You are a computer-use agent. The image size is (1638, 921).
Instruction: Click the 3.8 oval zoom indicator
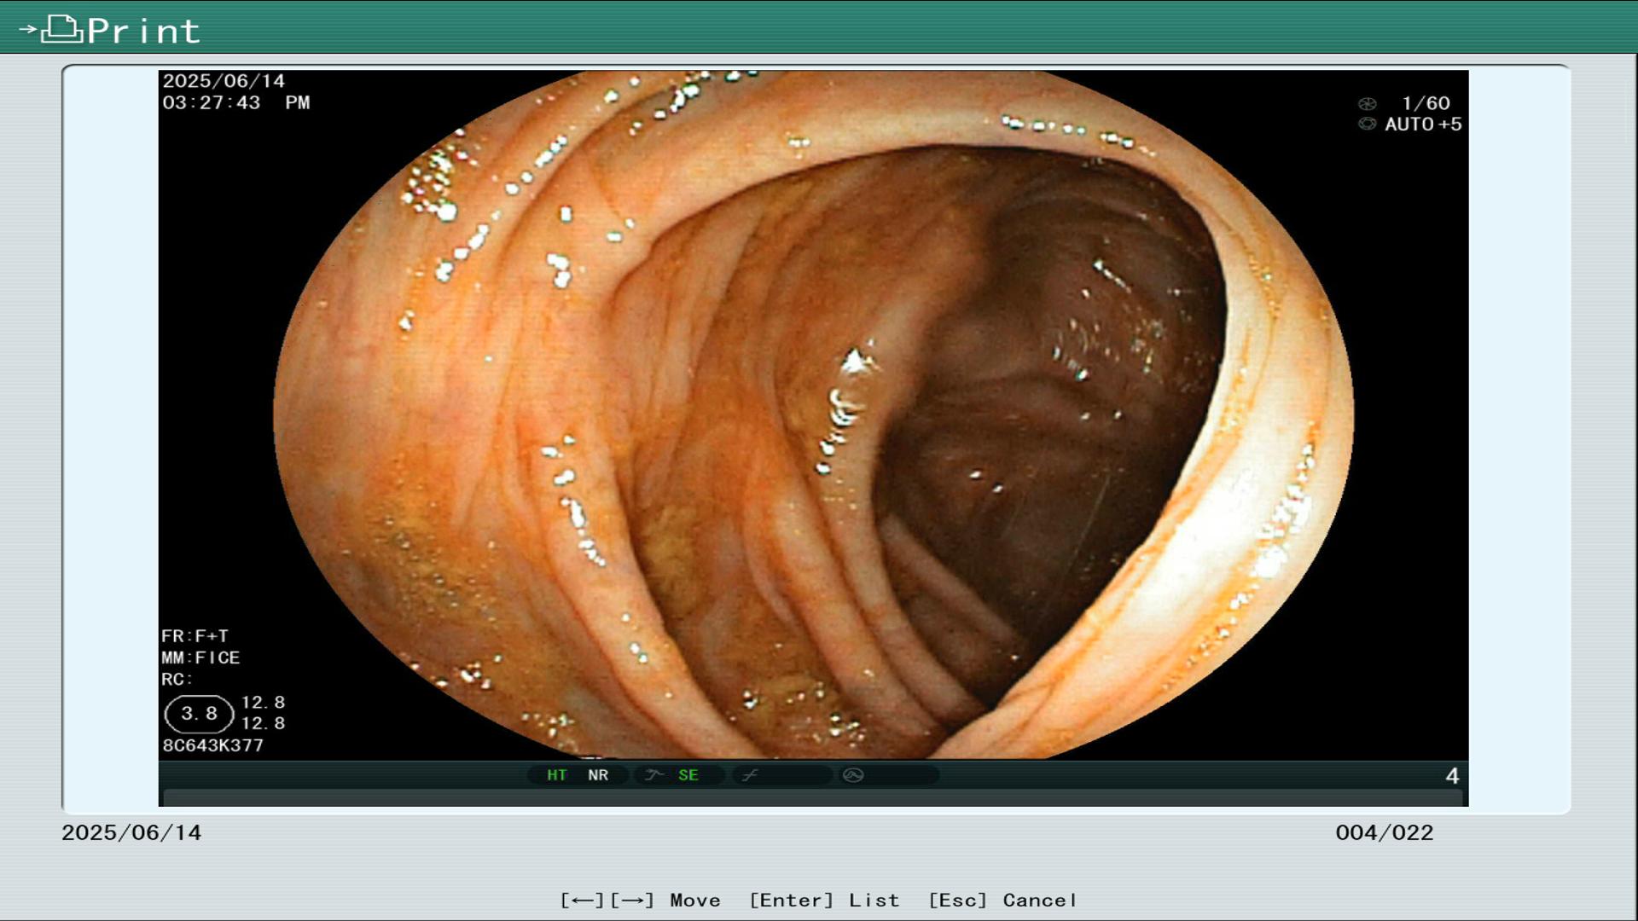(199, 714)
